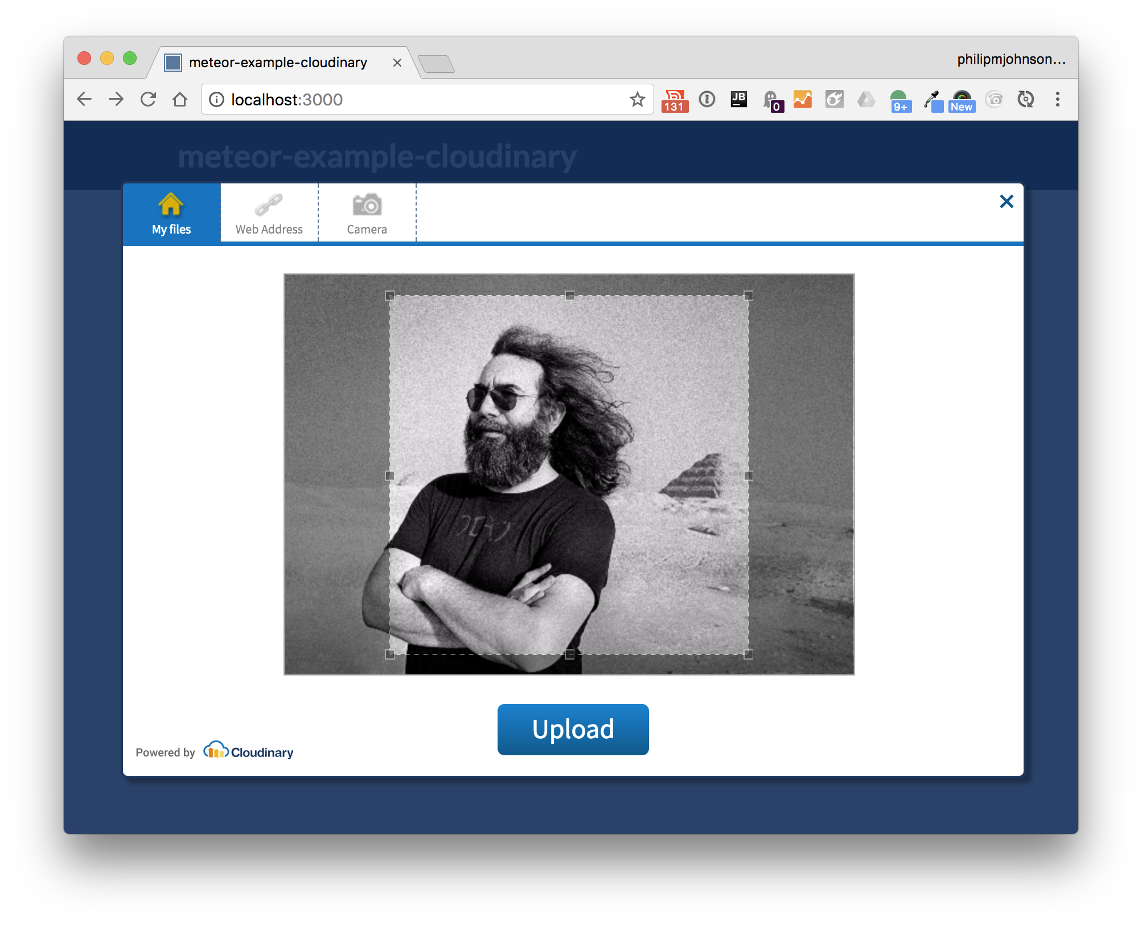Open the Cloudinary logo link
Screen dimensions: 1142x925
pyautogui.click(x=249, y=751)
